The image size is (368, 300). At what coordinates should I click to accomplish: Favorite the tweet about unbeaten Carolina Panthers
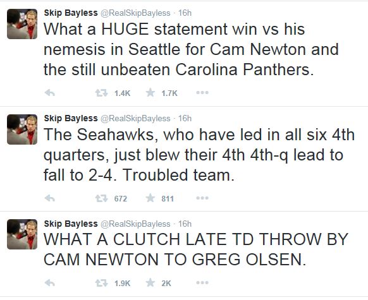(x=150, y=93)
